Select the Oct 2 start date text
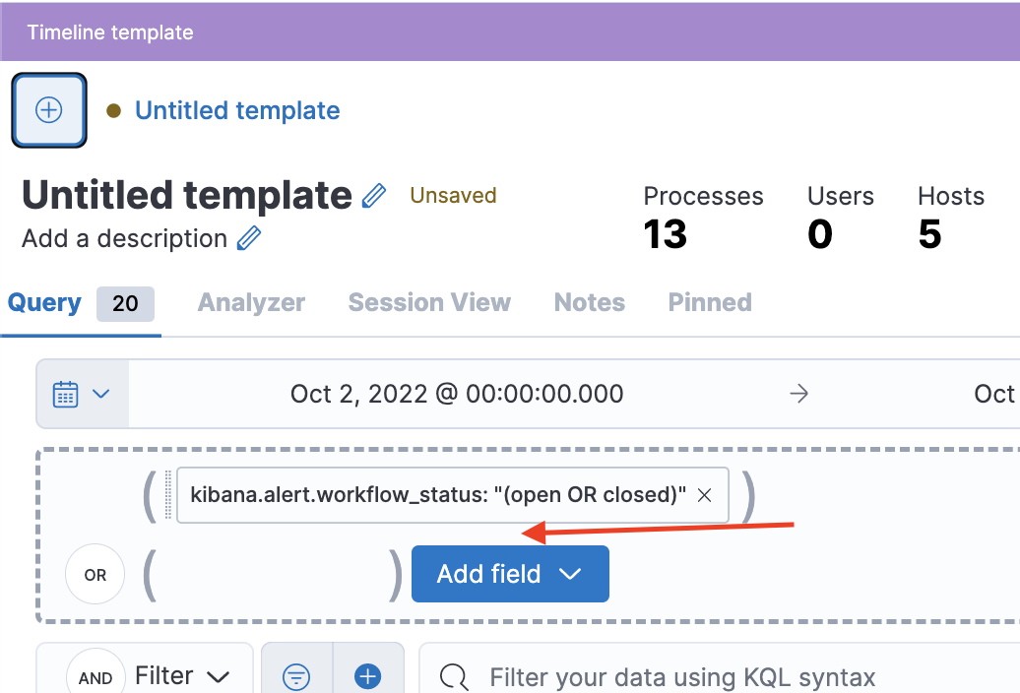 click(x=457, y=393)
